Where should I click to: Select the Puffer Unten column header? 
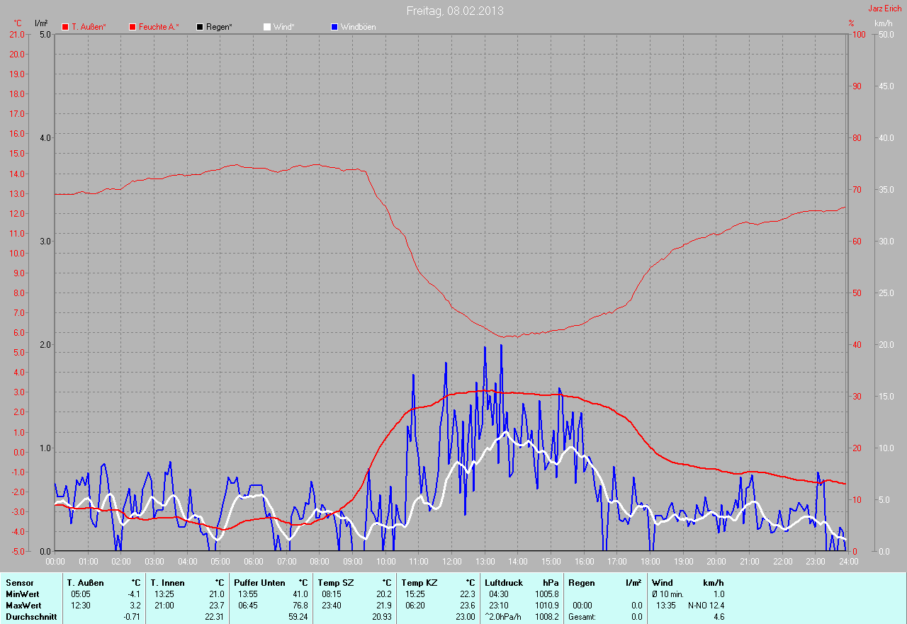[x=259, y=583]
